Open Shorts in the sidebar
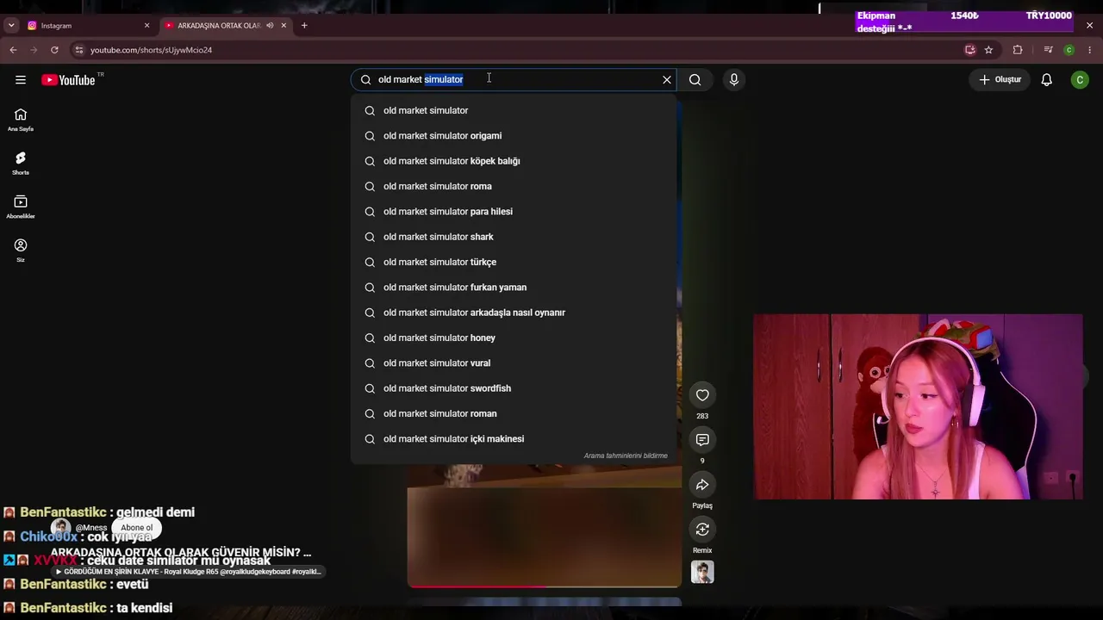Viewport: 1103px width, 620px height. click(x=21, y=164)
